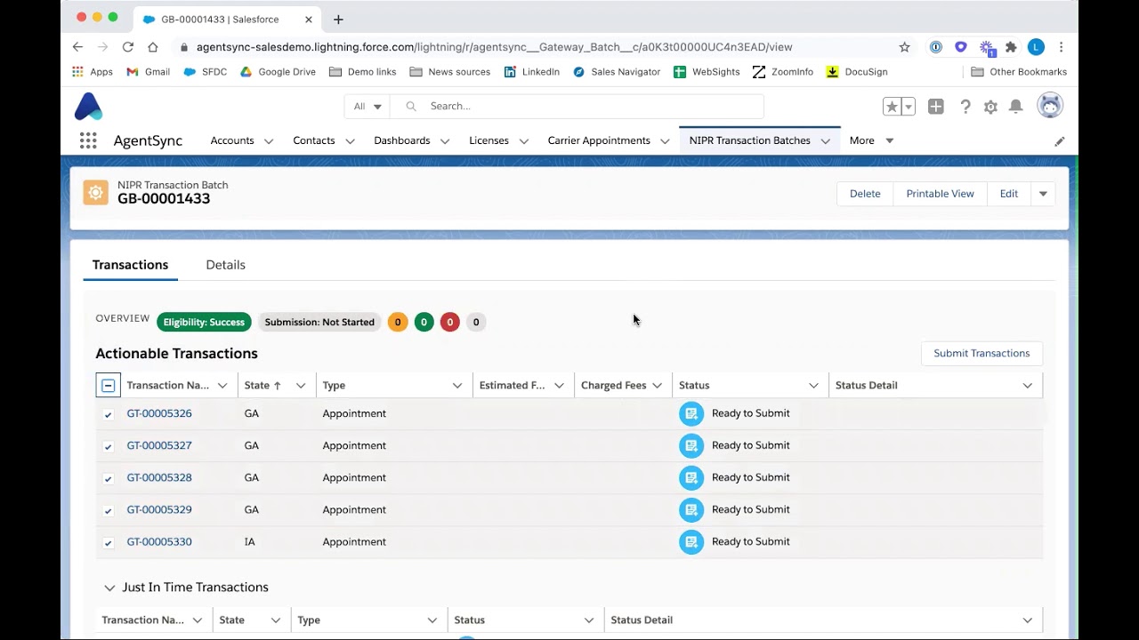Click the AgentSync logo
This screenshot has width=1139, height=640.
89,107
